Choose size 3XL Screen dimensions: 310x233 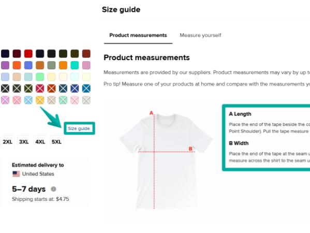tap(24, 142)
